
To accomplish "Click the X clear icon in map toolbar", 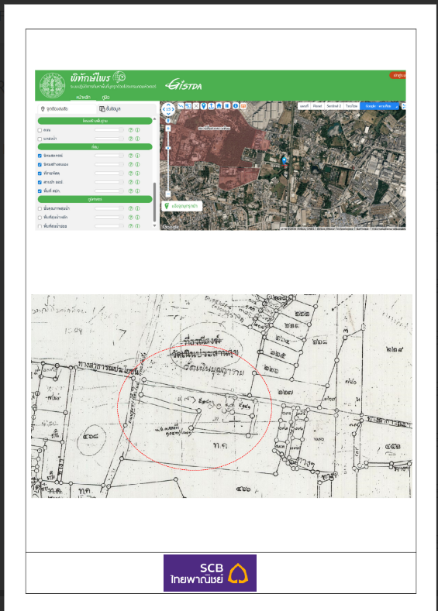I will coord(196,106).
